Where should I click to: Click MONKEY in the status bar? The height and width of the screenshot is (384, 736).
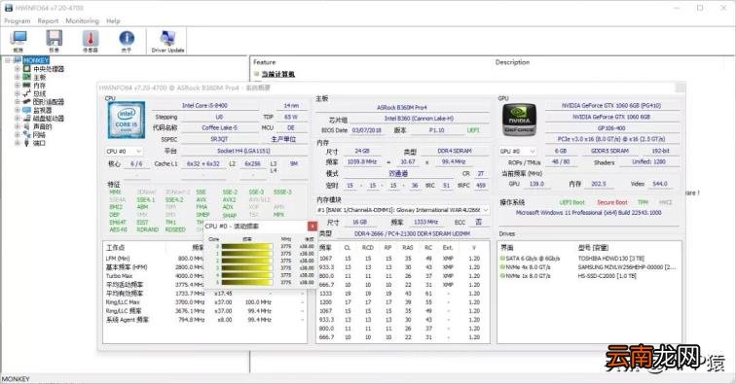(16, 379)
